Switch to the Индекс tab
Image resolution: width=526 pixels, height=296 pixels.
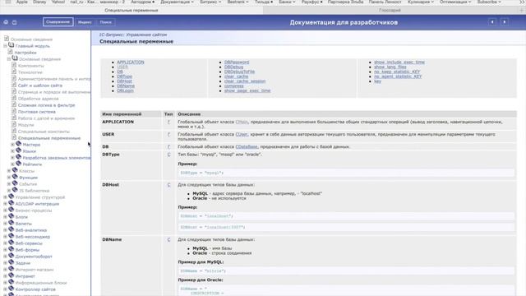(85, 22)
